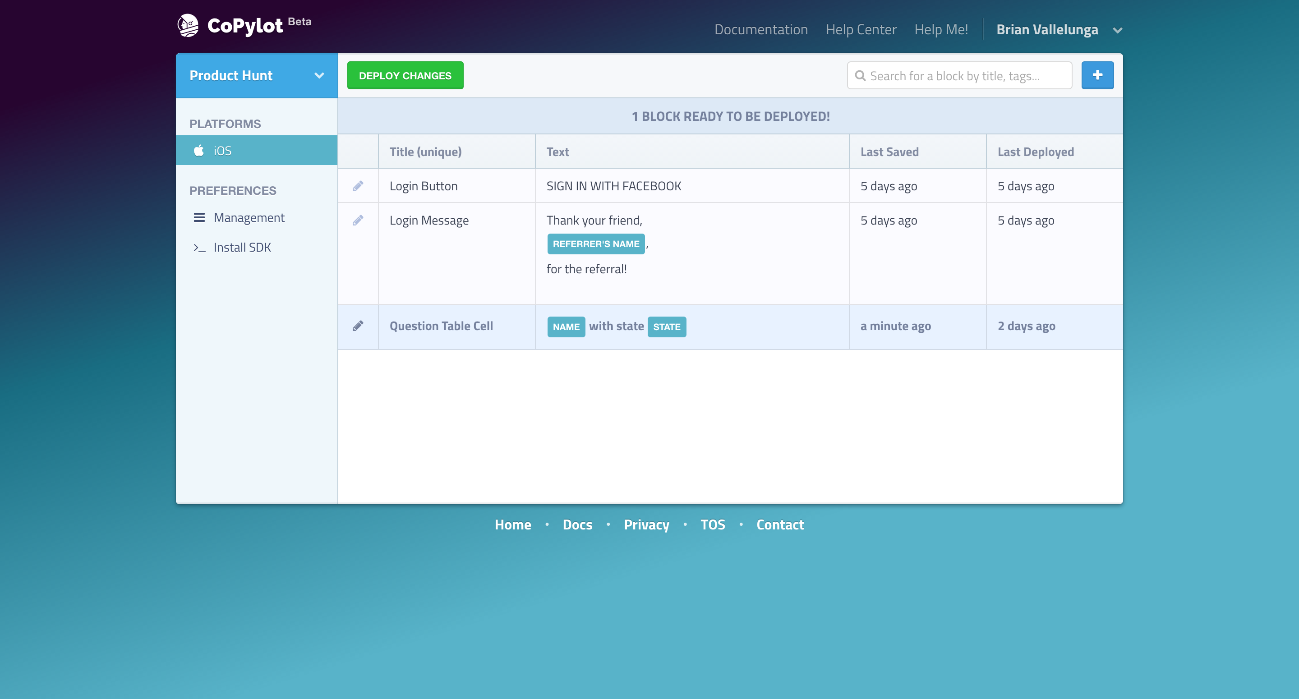Open Management preferences

pyautogui.click(x=249, y=217)
